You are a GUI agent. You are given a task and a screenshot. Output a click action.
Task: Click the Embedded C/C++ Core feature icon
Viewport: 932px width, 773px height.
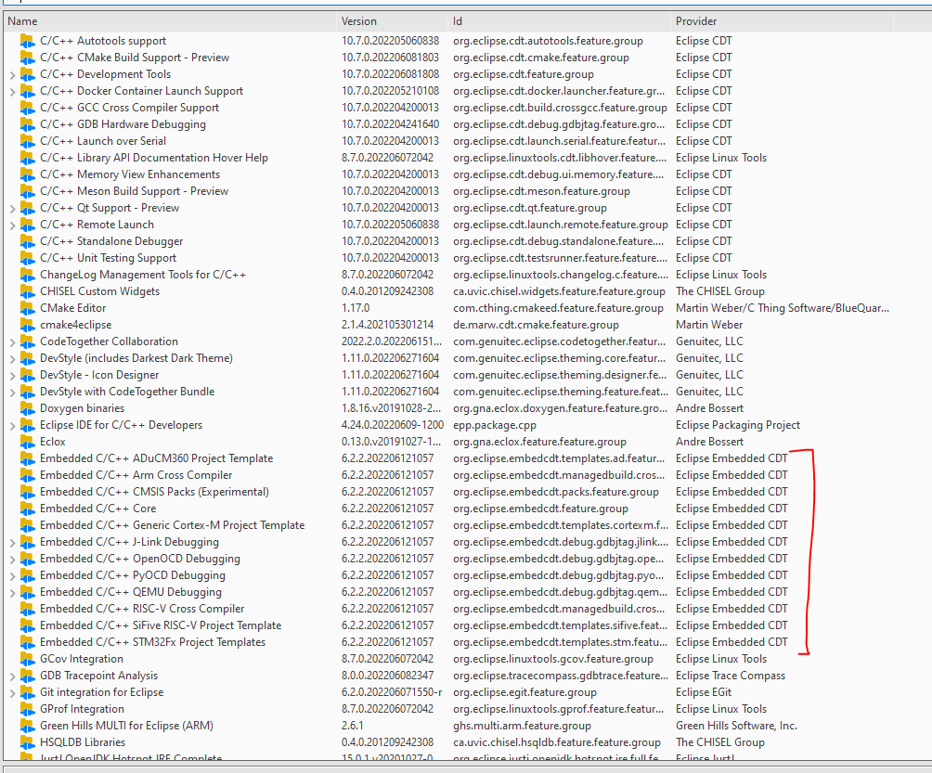[26, 509]
